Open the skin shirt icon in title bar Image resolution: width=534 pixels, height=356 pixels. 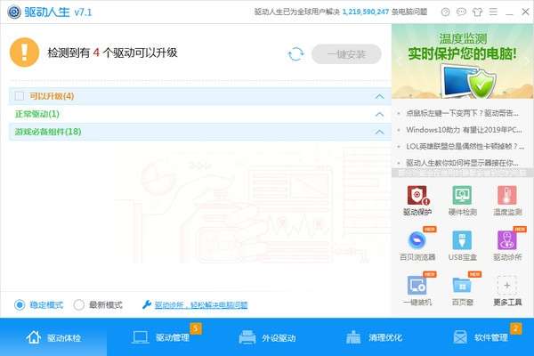tap(477, 12)
